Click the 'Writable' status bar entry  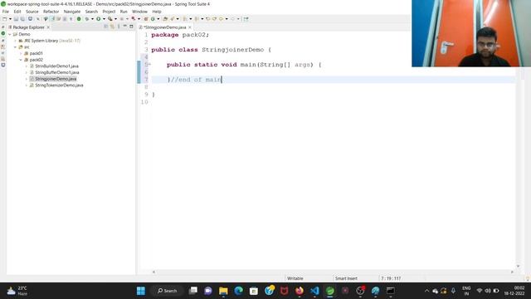click(295, 278)
